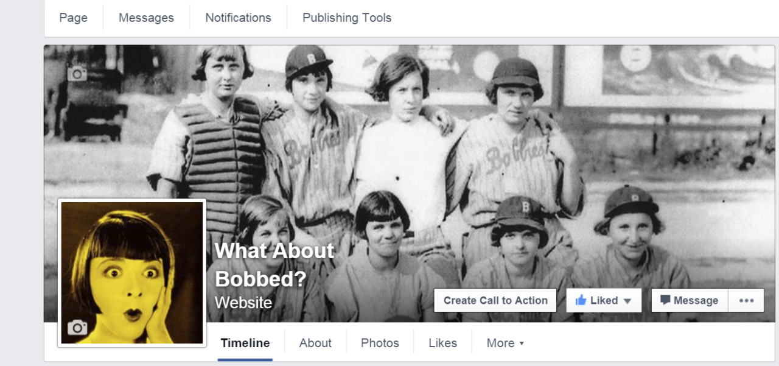779x366 pixels.
Task: Switch to the Messages tab
Action: [x=146, y=18]
